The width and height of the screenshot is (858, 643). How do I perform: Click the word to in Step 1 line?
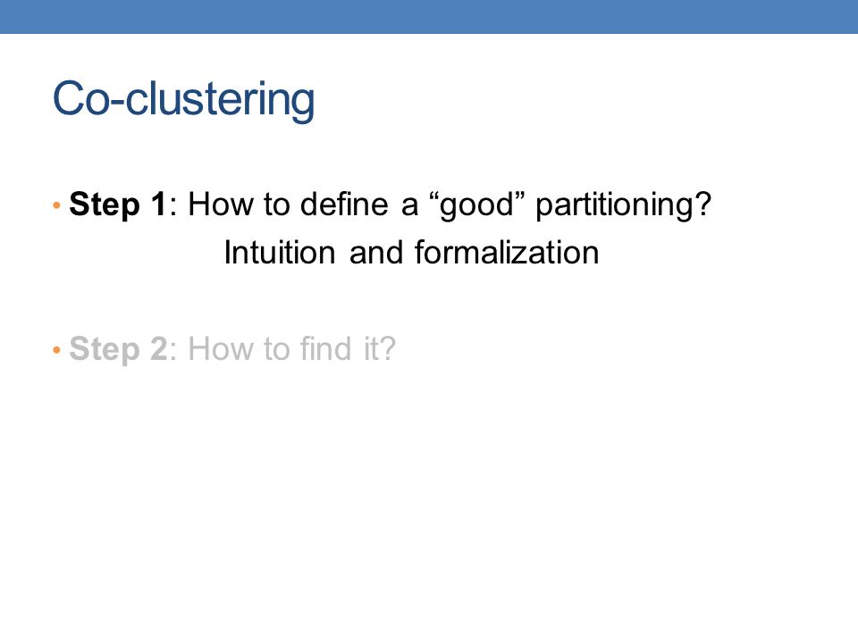pos(276,205)
